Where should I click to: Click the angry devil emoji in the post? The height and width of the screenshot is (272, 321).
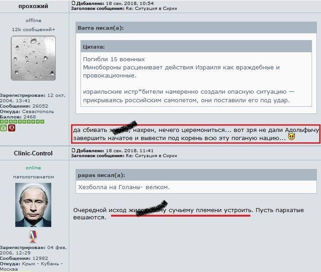pyautogui.click(x=291, y=137)
